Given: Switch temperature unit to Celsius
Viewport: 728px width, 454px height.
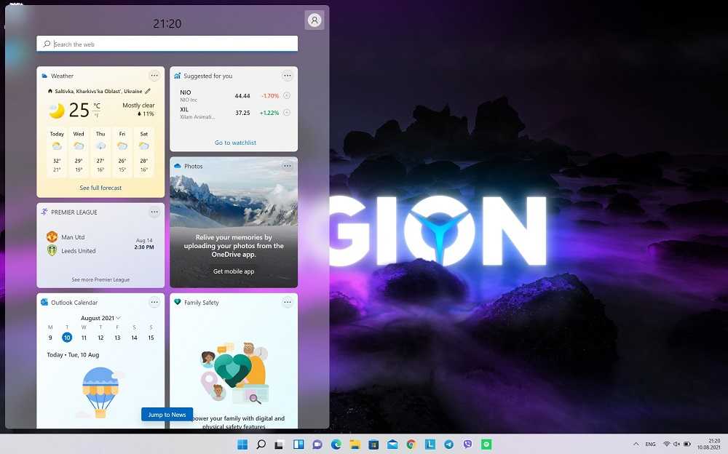Looking at the screenshot, I should pyautogui.click(x=96, y=106).
